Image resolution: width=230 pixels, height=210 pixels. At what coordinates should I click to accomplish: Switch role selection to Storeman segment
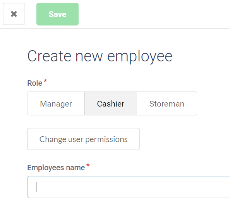(x=167, y=103)
